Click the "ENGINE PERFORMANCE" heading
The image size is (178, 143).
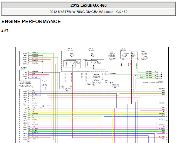31,21
